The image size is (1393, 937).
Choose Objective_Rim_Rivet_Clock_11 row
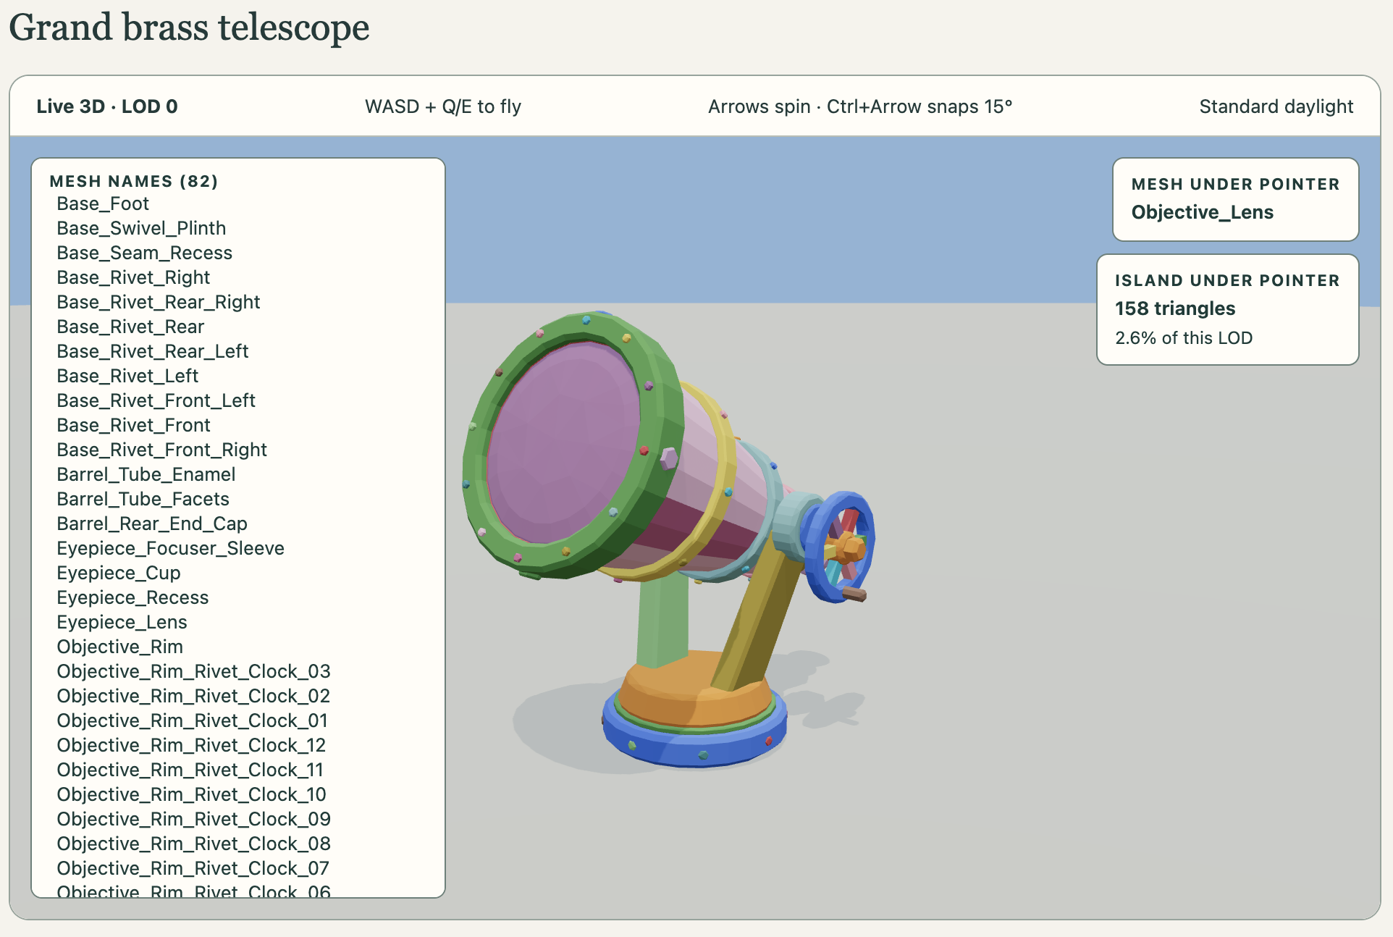[x=190, y=770]
